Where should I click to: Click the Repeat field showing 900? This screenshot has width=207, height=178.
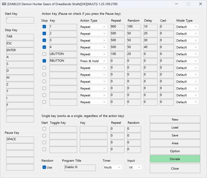coord(118,27)
